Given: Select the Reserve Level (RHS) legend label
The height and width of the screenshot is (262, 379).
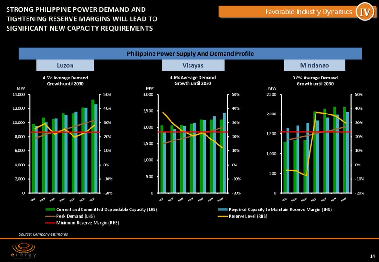Looking at the screenshot, I should tap(248, 216).
